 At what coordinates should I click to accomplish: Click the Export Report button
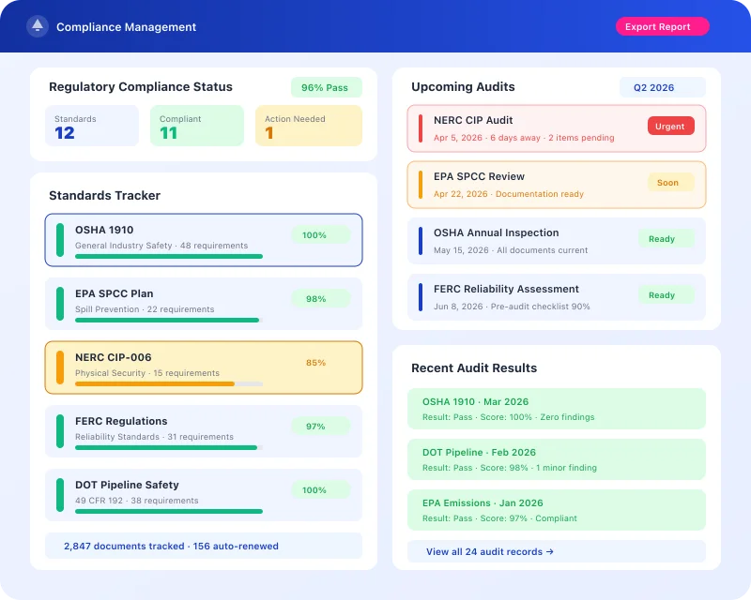point(662,26)
